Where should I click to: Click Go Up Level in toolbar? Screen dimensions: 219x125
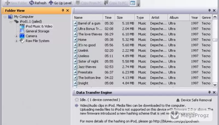(x=60, y=3)
